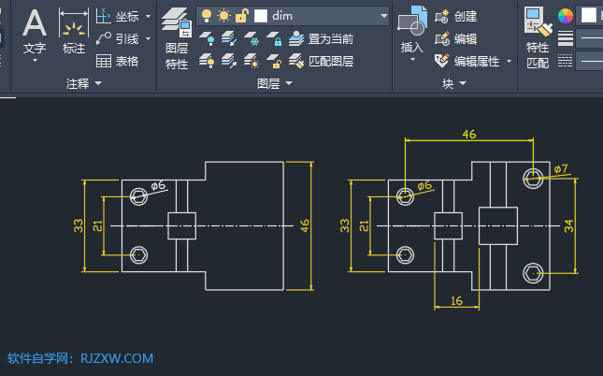
Task: Toggle freeze sun icon for dim layer
Action: point(223,16)
